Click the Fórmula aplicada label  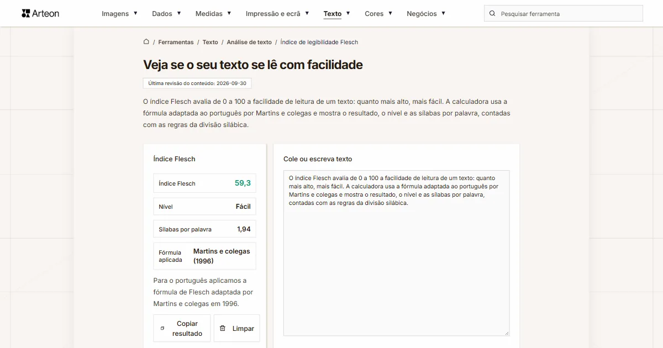[170, 256]
